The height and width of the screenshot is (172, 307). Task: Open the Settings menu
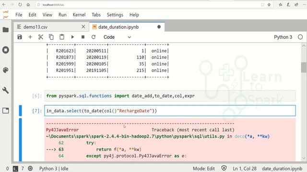click(115, 15)
